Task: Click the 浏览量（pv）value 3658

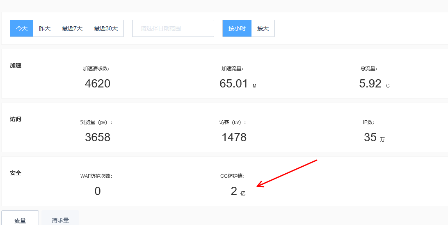Action: [x=98, y=137]
